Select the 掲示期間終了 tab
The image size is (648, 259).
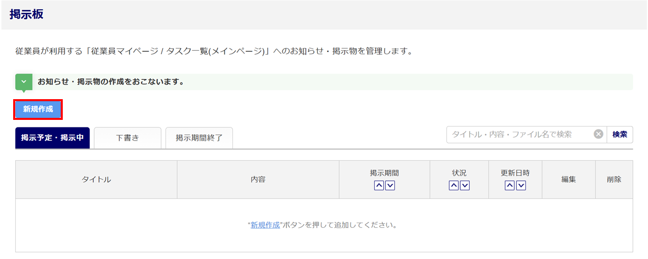pyautogui.click(x=199, y=138)
